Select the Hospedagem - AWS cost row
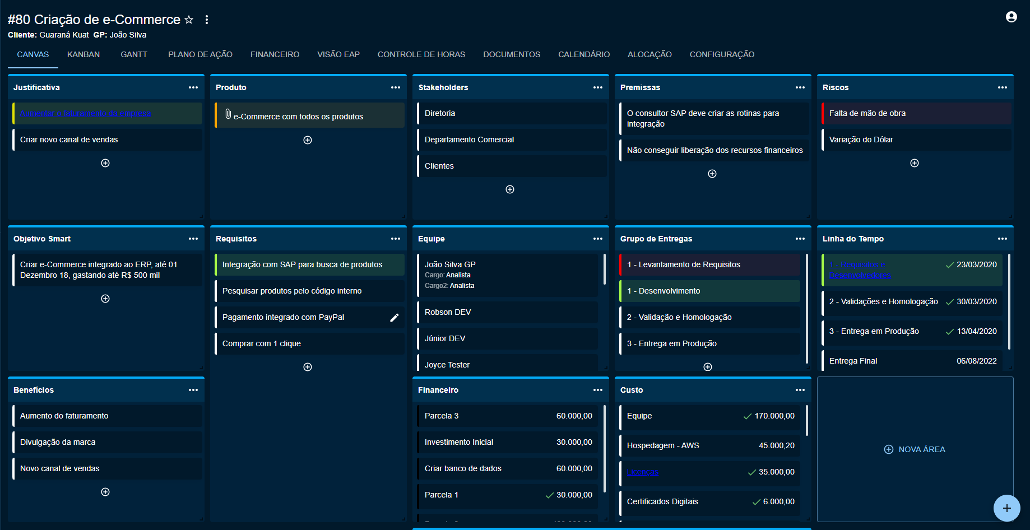The width and height of the screenshot is (1030, 530). click(709, 446)
